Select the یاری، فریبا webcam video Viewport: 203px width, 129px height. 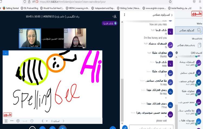coord(30,38)
